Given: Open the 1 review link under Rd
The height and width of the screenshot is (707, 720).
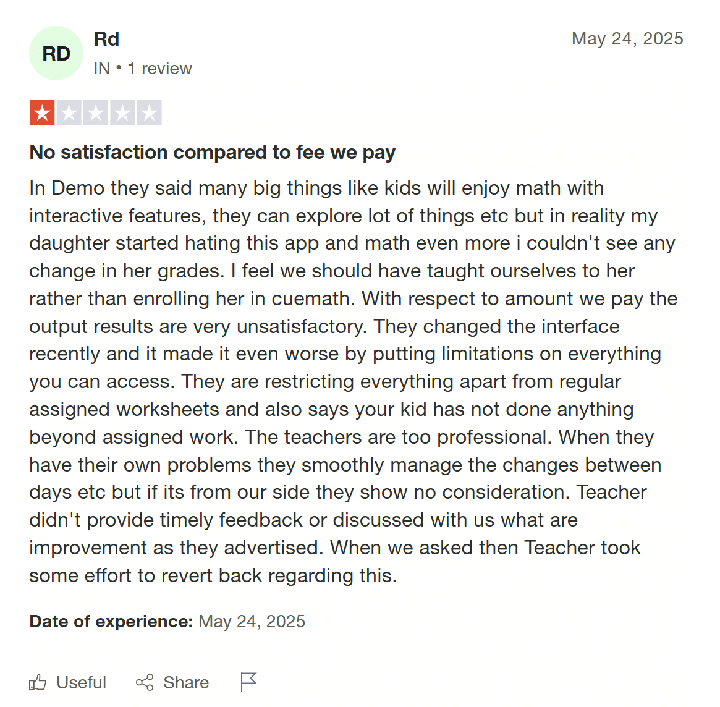Looking at the screenshot, I should point(160,68).
